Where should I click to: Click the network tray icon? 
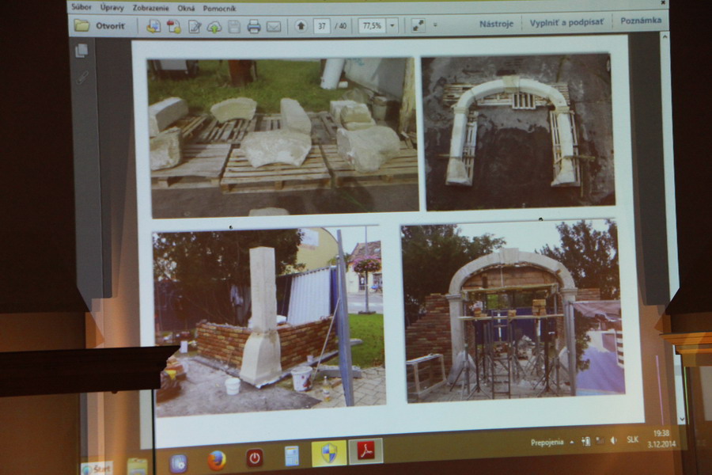pos(600,440)
